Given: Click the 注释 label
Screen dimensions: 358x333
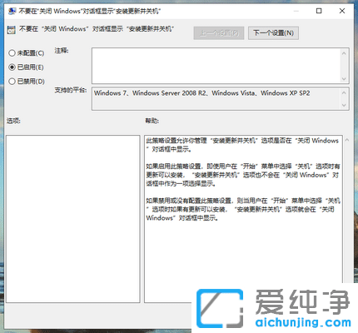Looking at the screenshot, I should click(62, 51).
